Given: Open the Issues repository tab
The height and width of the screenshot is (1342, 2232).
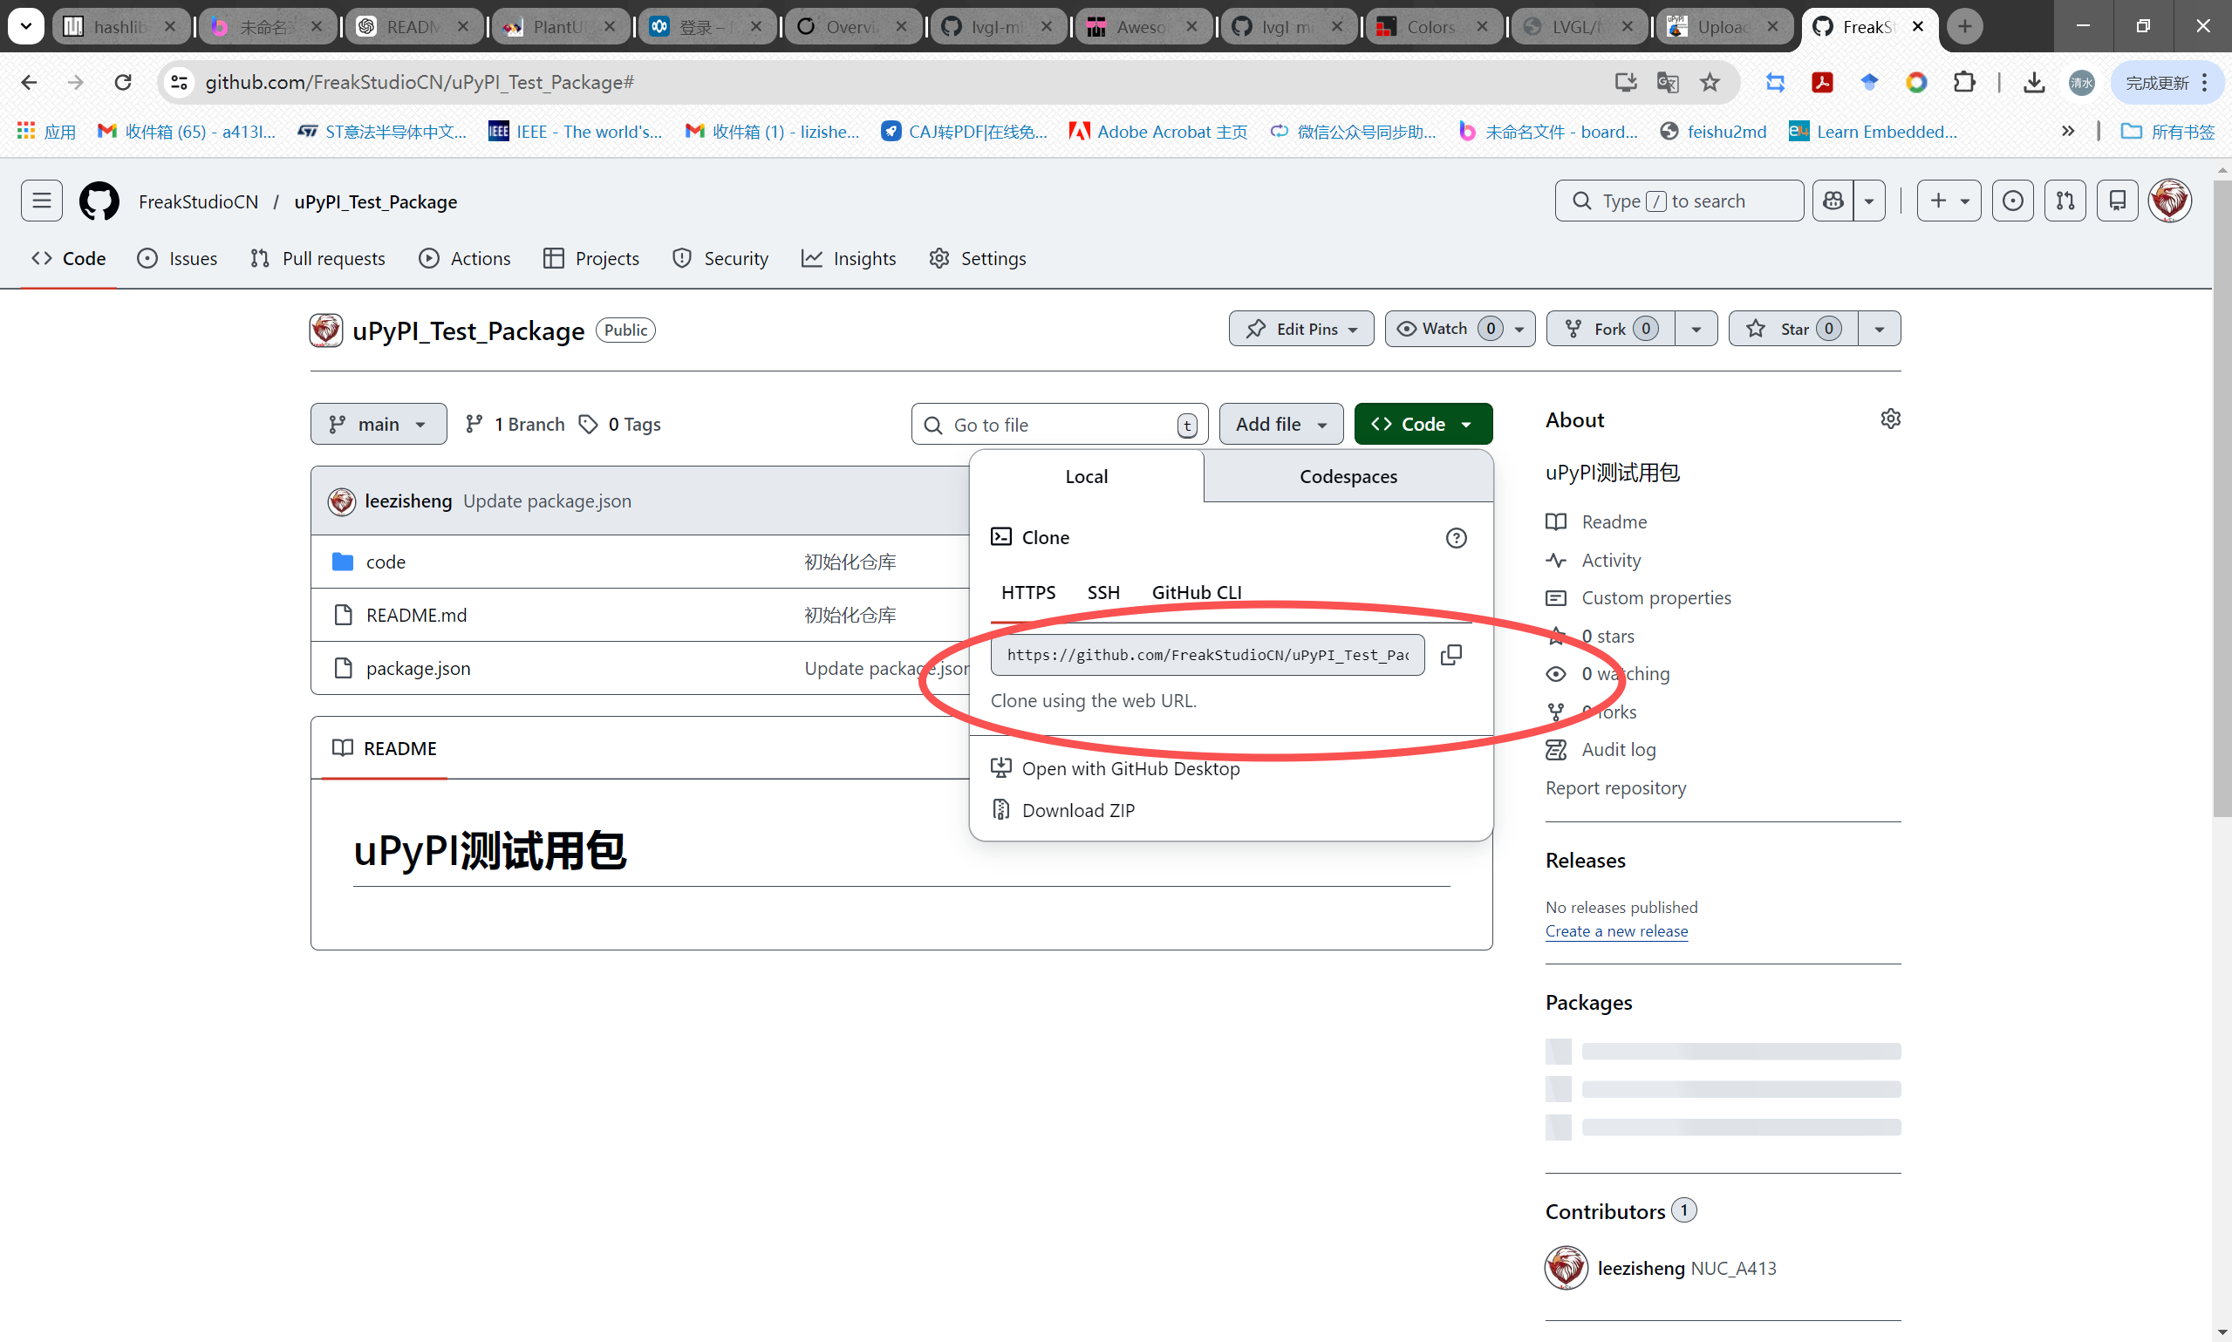Looking at the screenshot, I should [x=177, y=259].
